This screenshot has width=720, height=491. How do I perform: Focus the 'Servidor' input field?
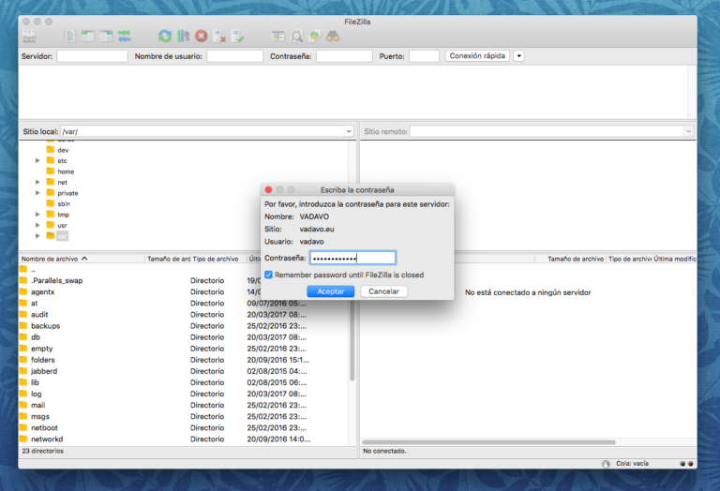pos(92,56)
